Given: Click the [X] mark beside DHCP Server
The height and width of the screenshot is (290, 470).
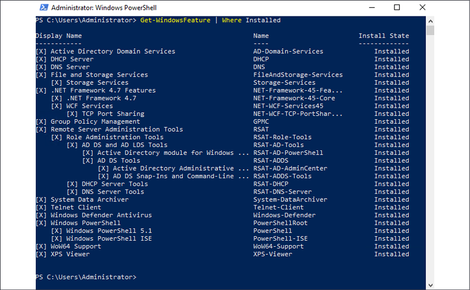Looking at the screenshot, I should coord(41,59).
